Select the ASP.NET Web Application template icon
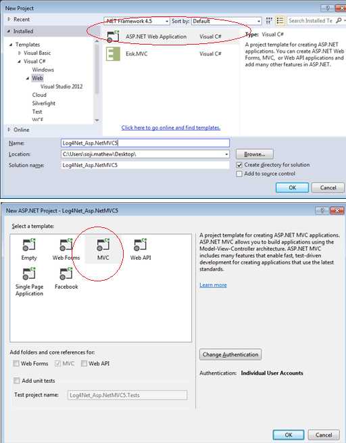 click(x=113, y=37)
